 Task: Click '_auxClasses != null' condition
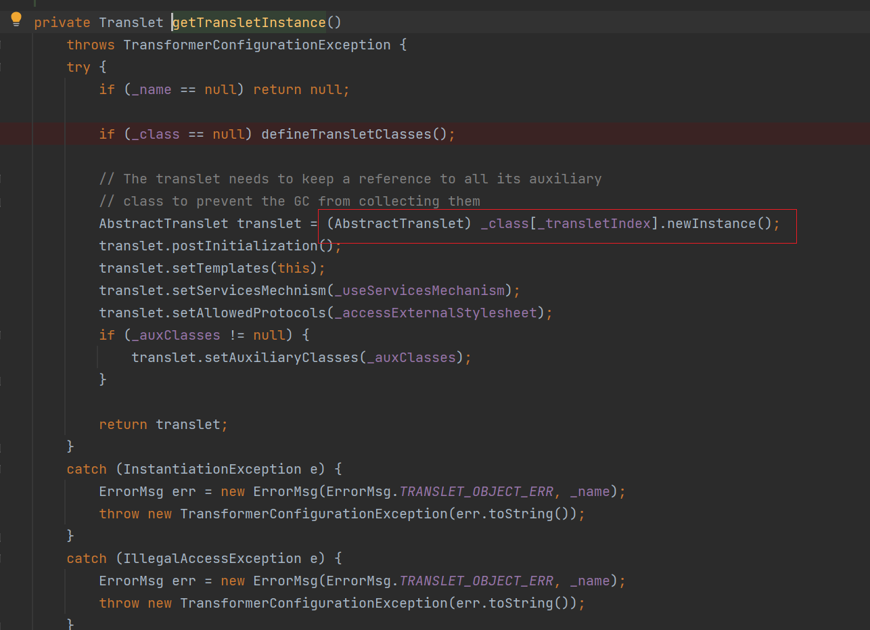pyautogui.click(x=208, y=335)
